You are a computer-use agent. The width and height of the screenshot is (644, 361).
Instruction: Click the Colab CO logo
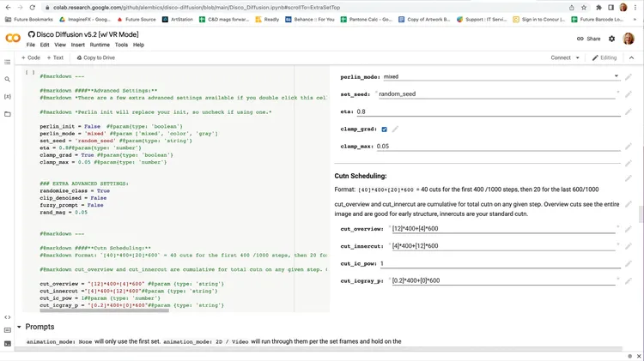(13, 39)
